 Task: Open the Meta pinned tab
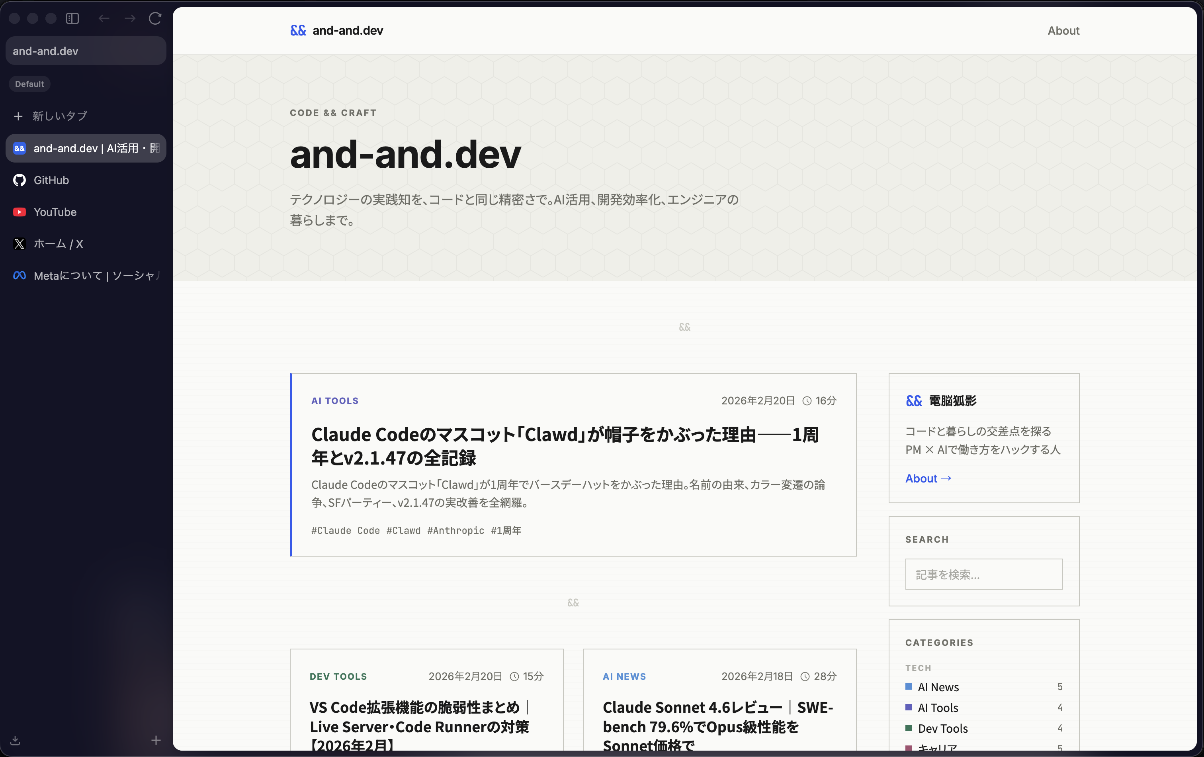coord(85,276)
